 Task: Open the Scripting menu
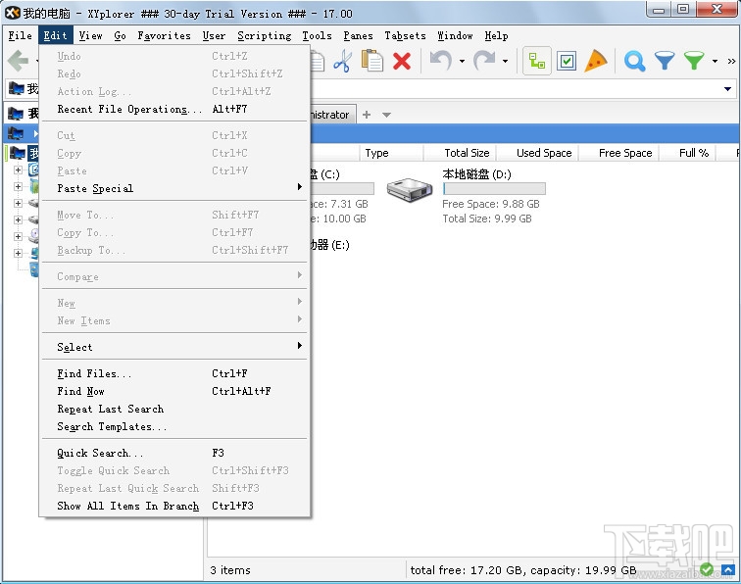click(x=265, y=35)
